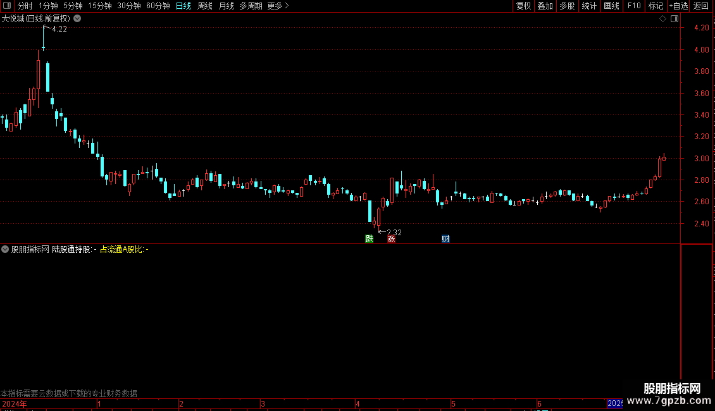Click the 标记 mark button
Screen dimensions: 715x411
pos(656,6)
